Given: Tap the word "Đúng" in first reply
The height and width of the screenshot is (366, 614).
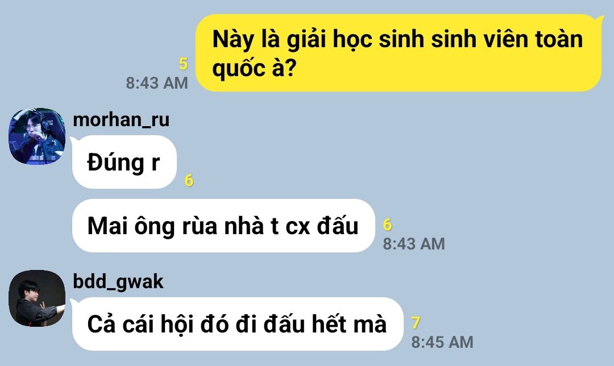Looking at the screenshot, I should [x=116, y=162].
